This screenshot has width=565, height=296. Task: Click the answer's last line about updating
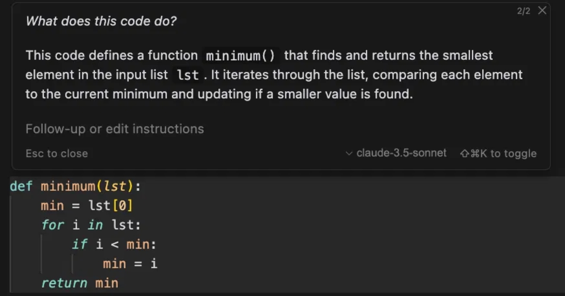218,94
